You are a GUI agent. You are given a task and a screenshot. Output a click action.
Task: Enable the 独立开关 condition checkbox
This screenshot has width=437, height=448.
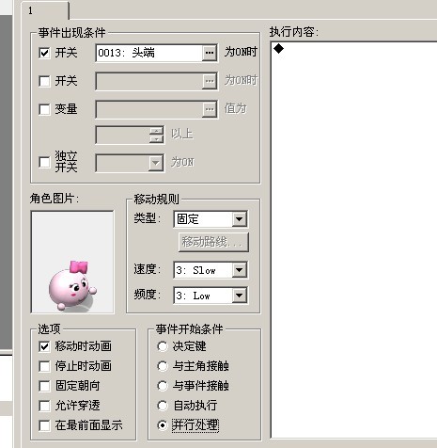44,163
